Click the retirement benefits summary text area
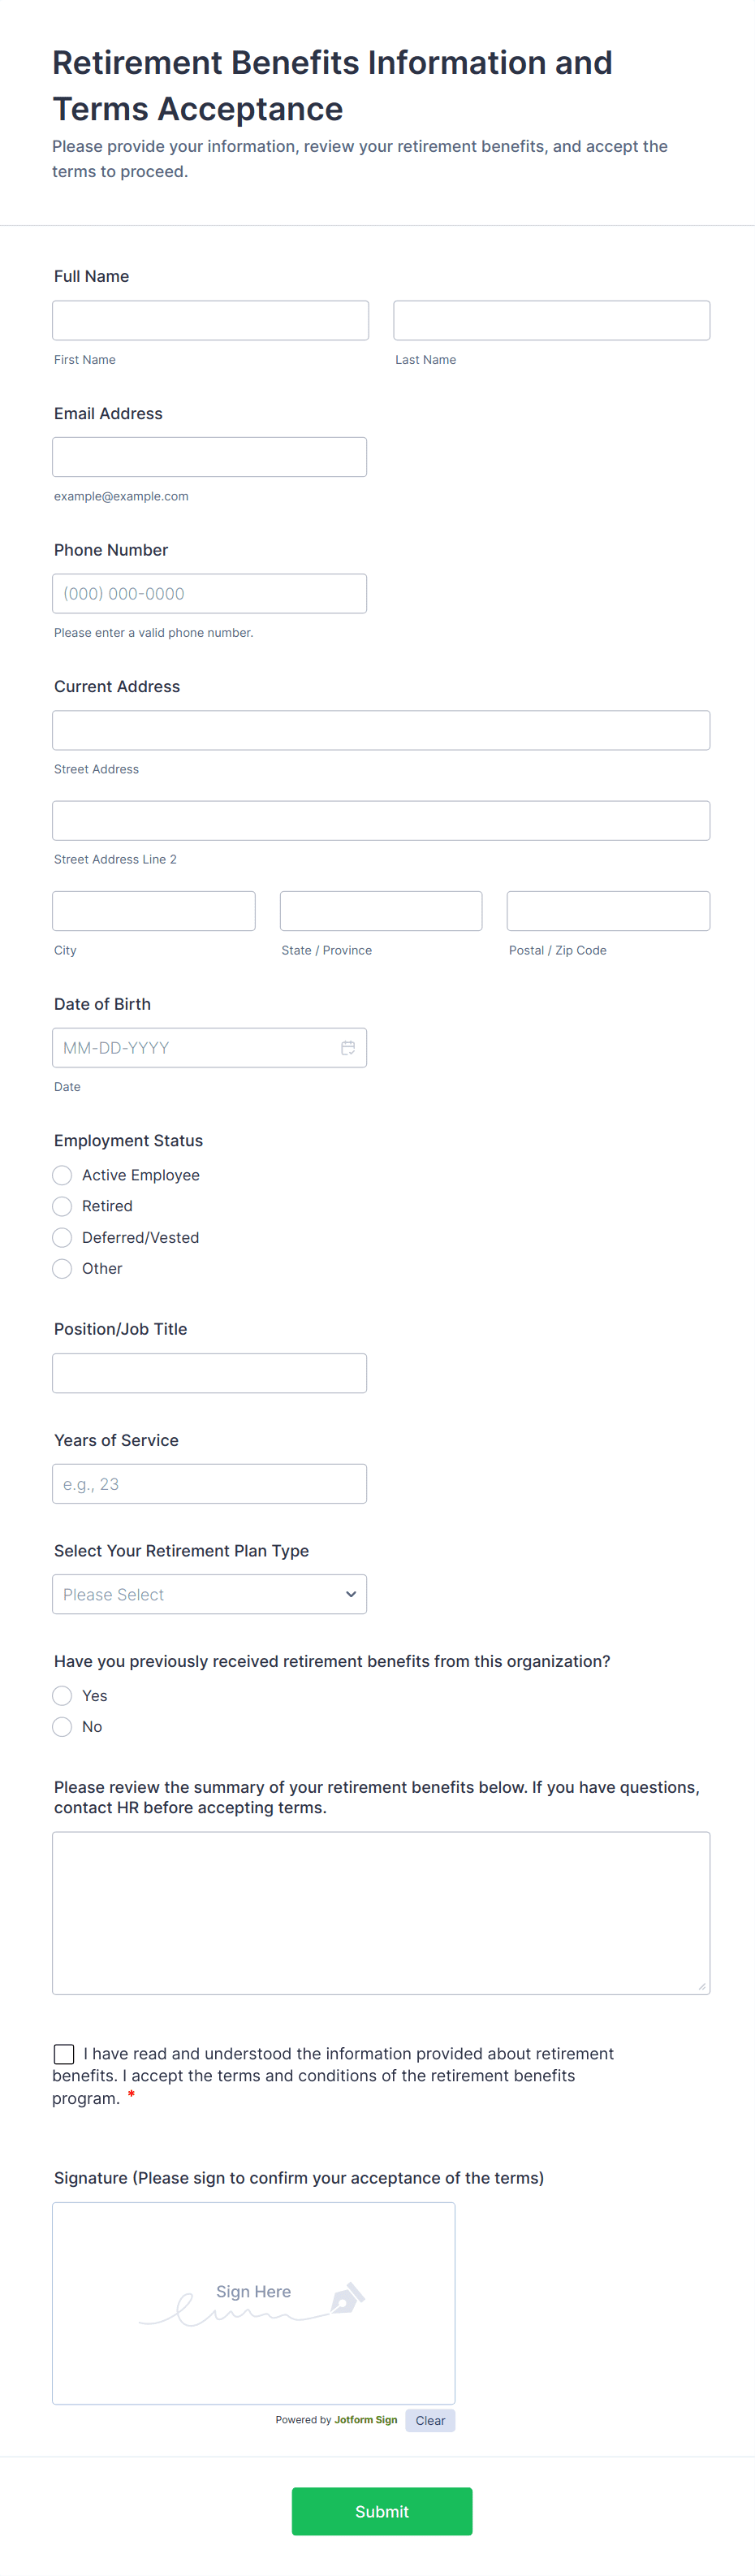Screen dimensions: 755x2576 click(381, 1913)
